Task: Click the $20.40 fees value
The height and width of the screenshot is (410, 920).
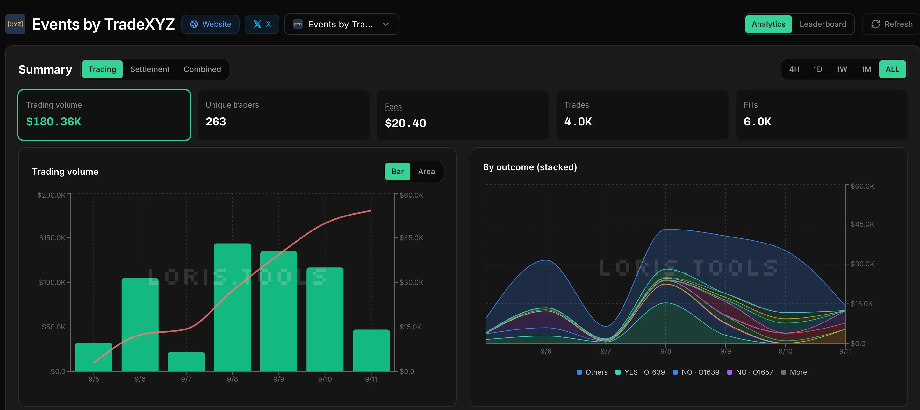Action: click(x=405, y=123)
